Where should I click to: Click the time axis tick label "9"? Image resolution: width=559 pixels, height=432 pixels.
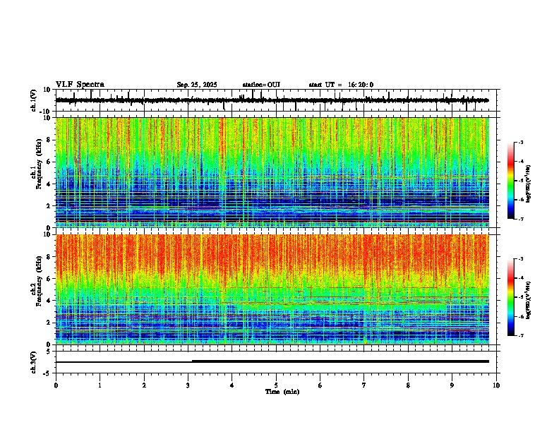452,385
